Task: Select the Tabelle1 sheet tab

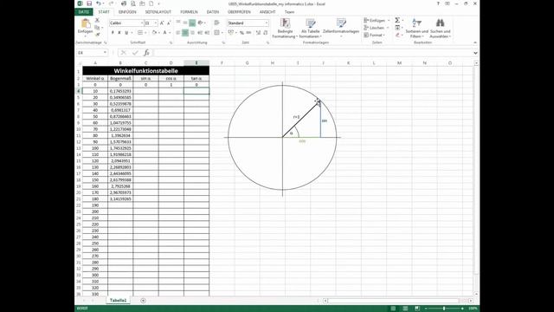Action: pyautogui.click(x=118, y=301)
